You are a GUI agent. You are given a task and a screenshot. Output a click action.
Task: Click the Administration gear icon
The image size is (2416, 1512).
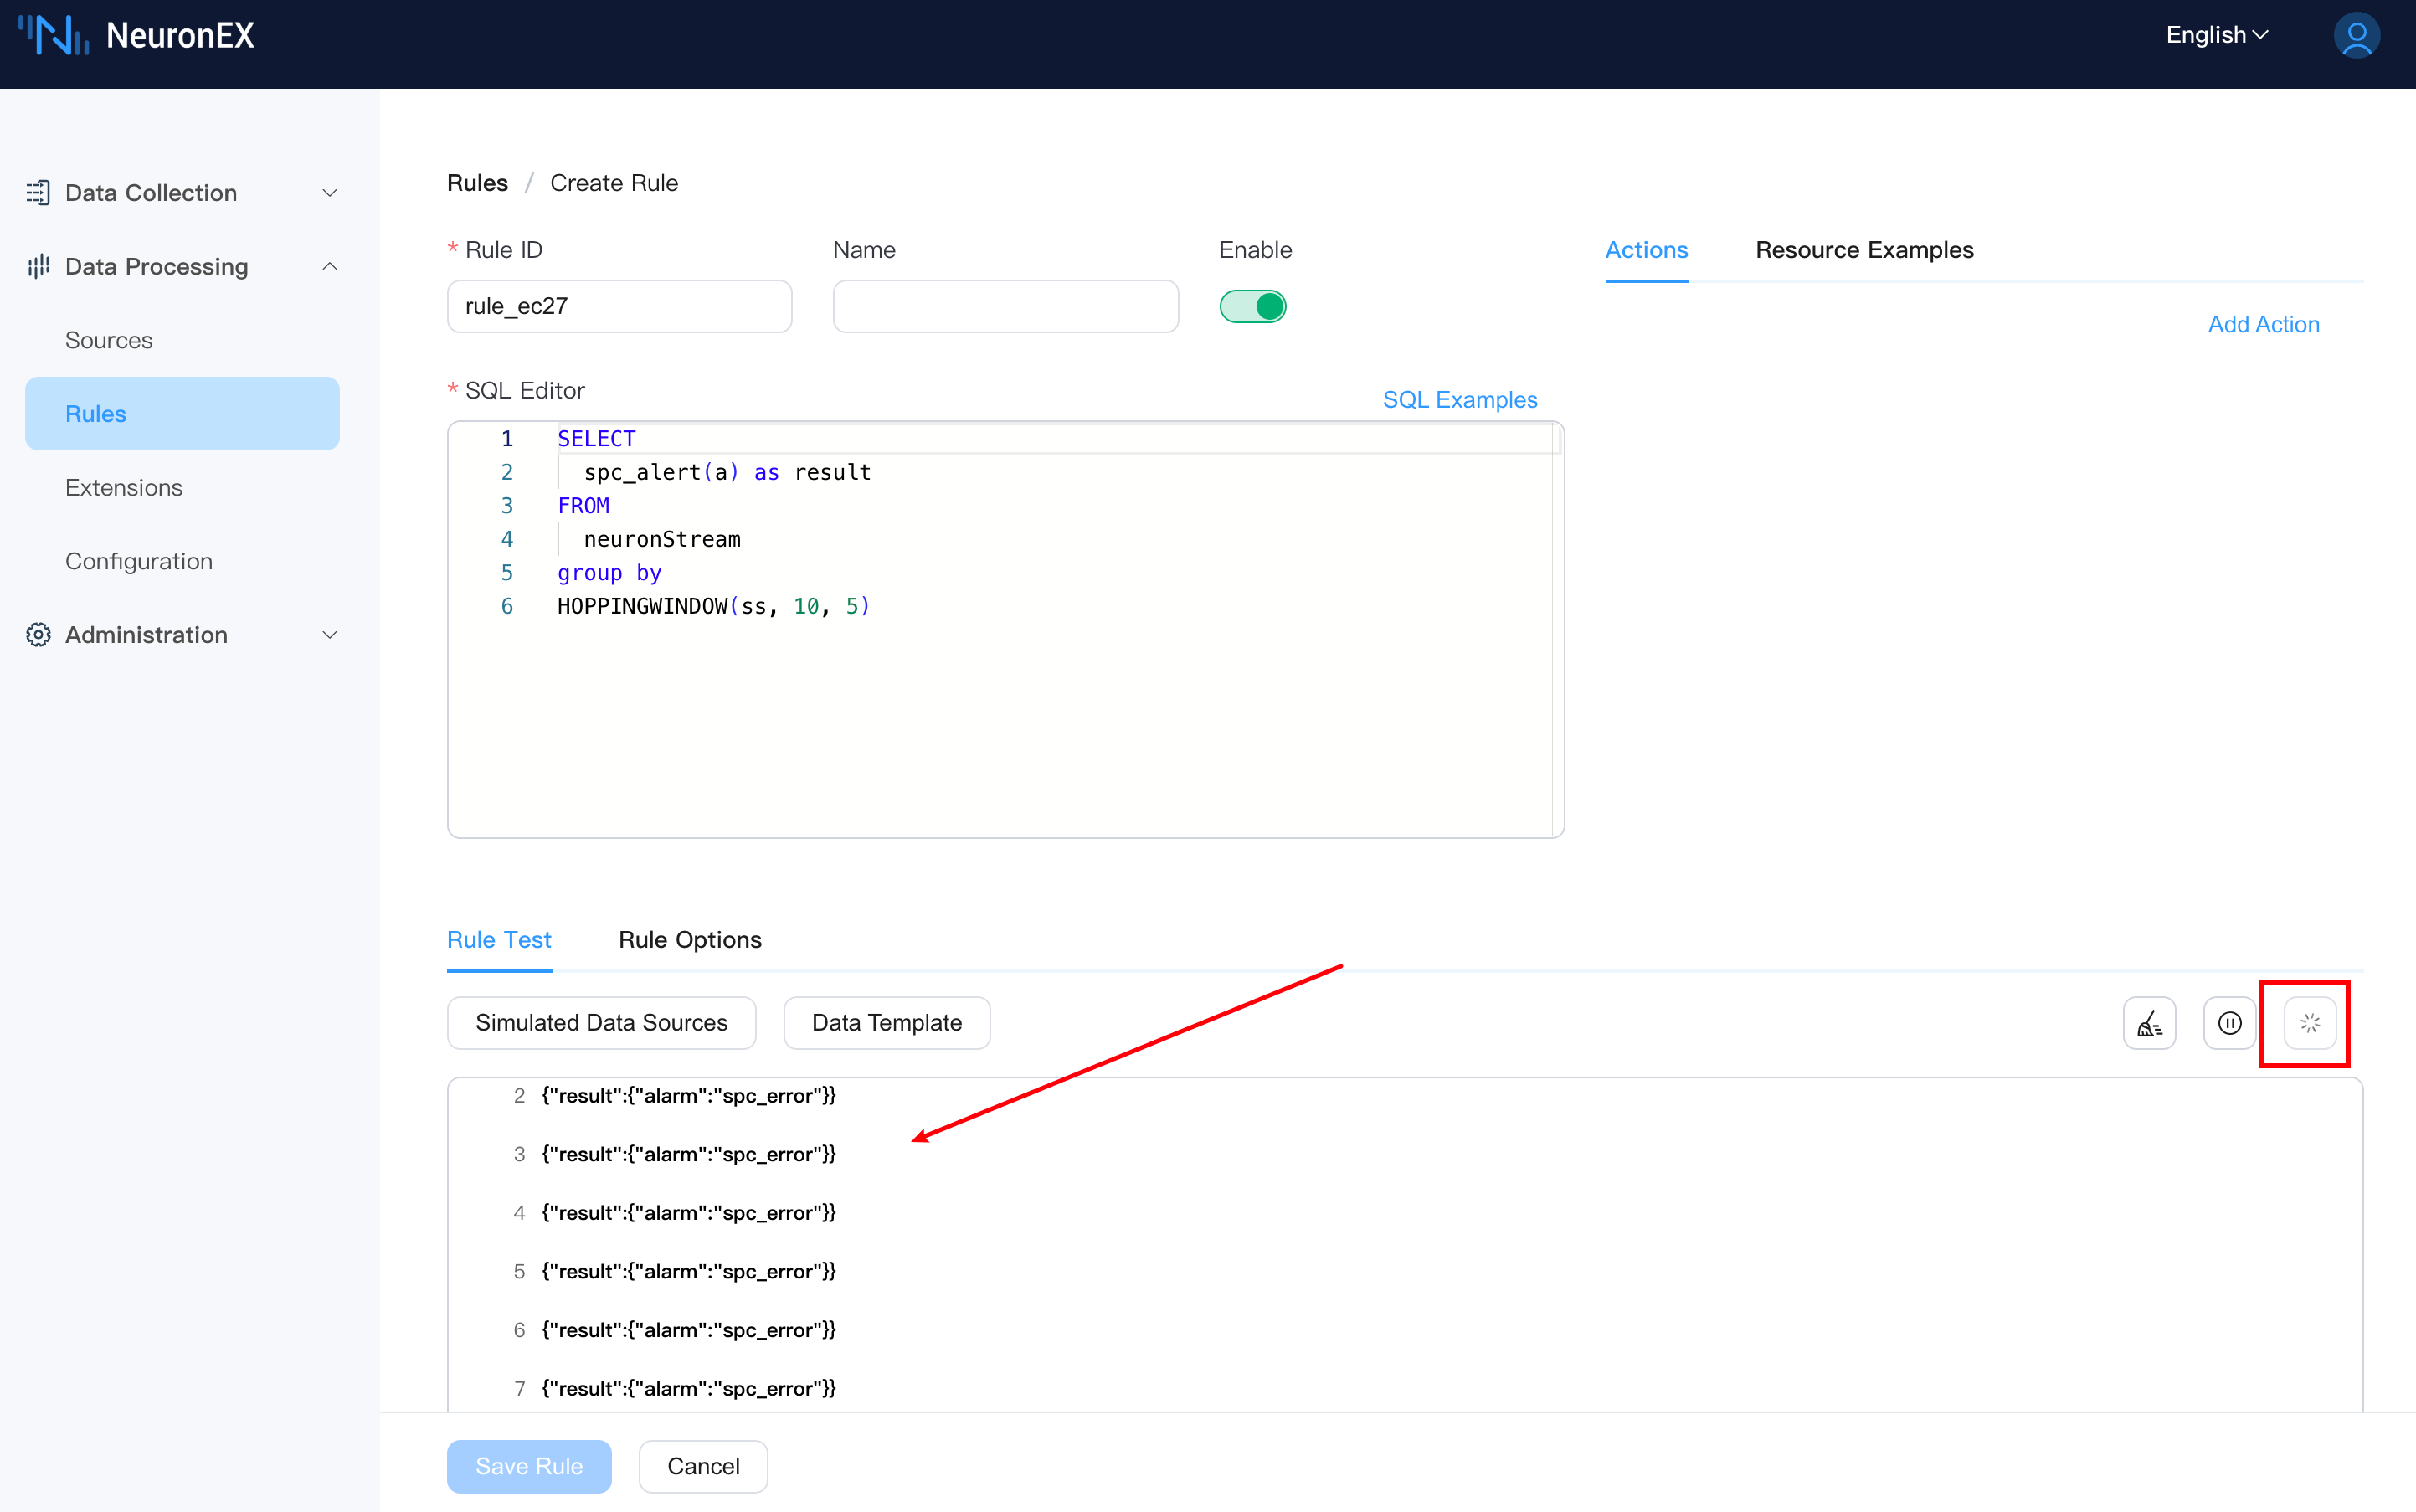click(38, 635)
